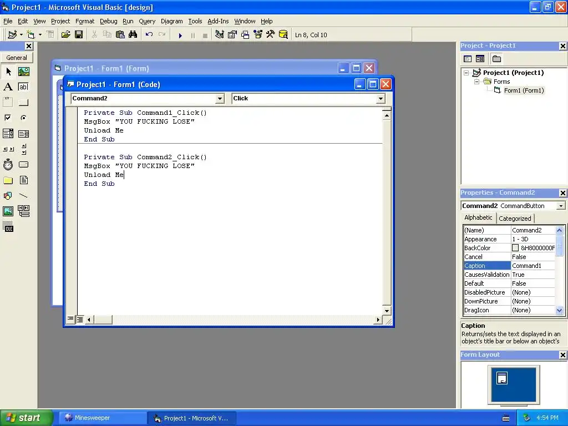Select the Appearance property row
This screenshot has height=426, width=568.
(x=509, y=239)
